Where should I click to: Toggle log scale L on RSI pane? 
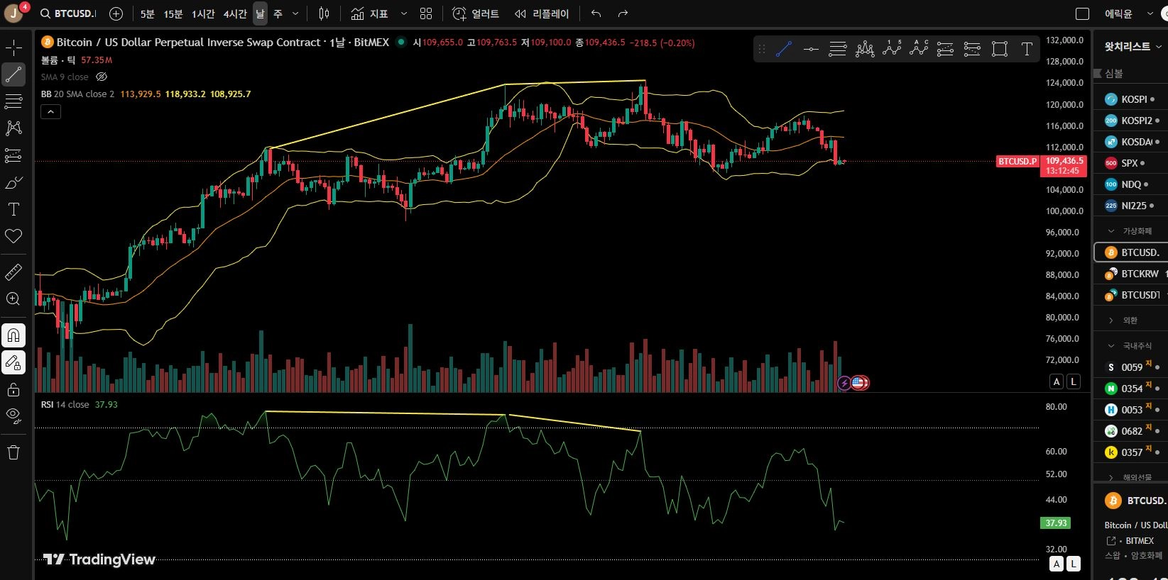click(x=1074, y=564)
